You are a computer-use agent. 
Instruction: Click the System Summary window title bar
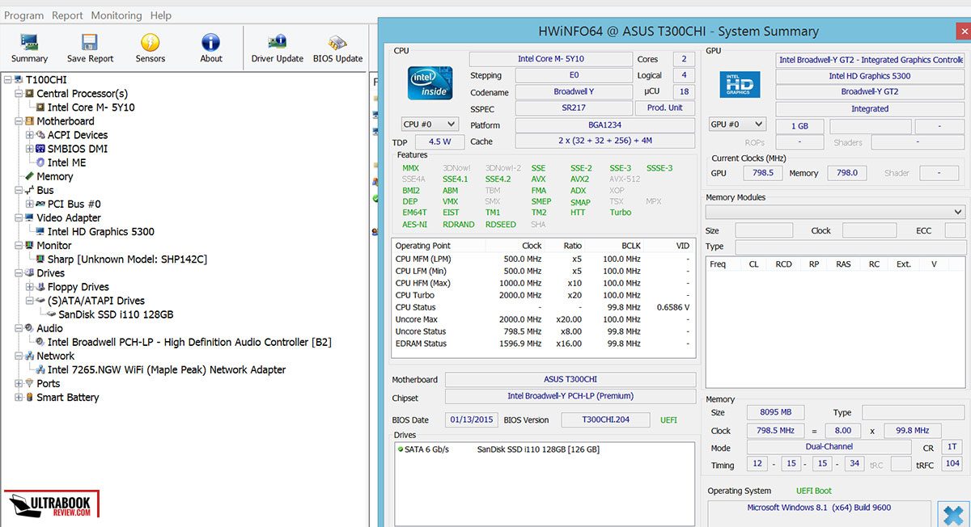(x=678, y=32)
